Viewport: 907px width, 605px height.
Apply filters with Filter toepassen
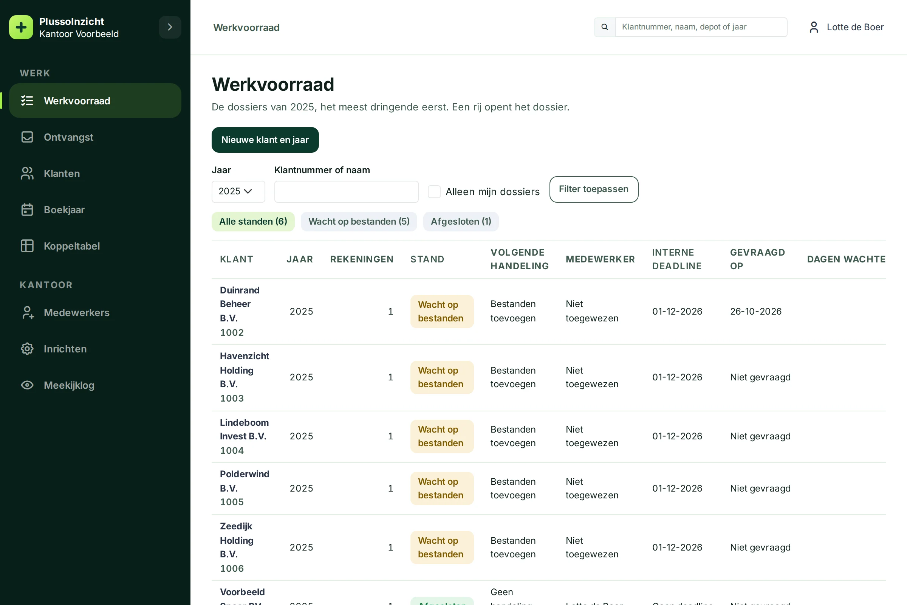click(x=593, y=189)
